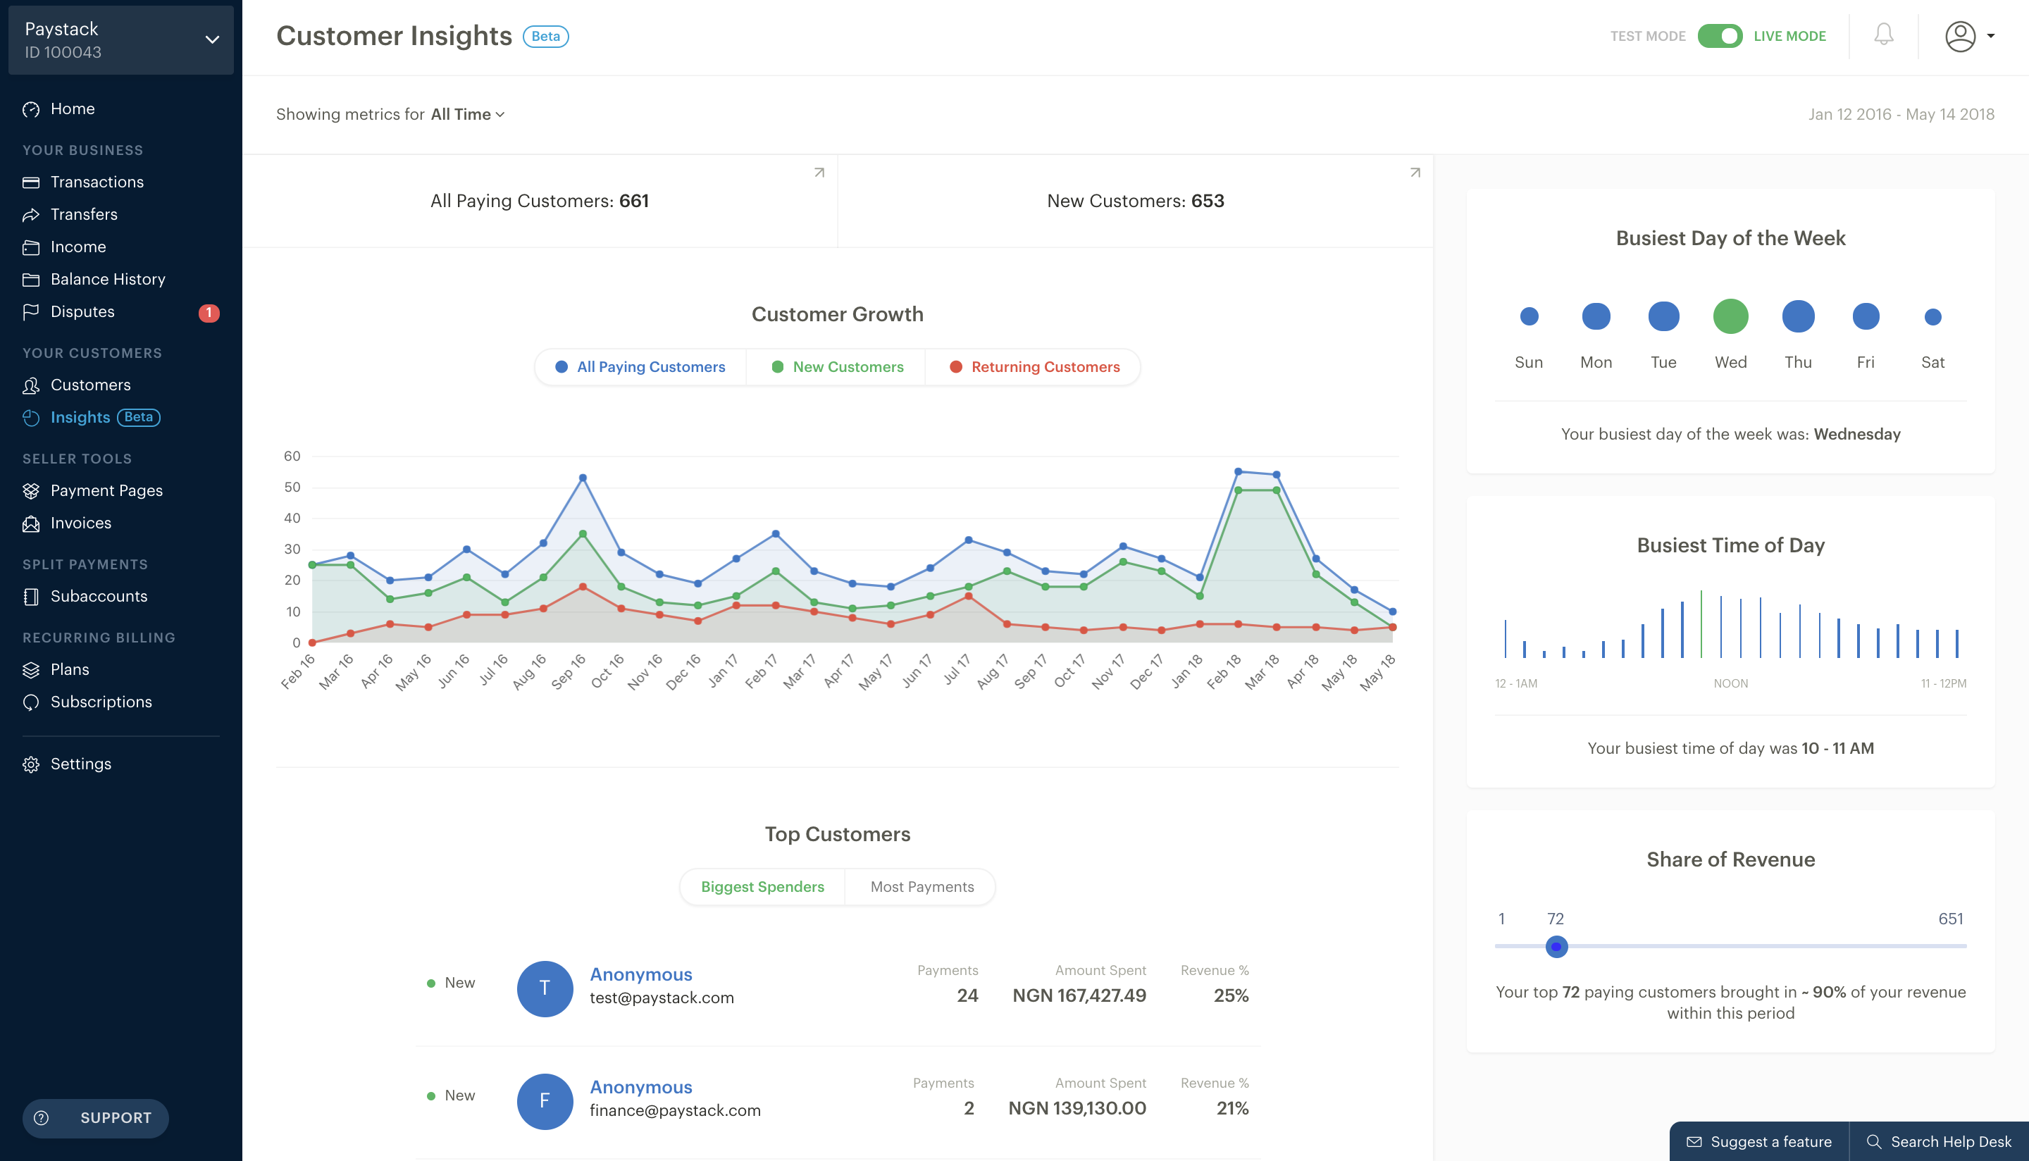Expand the Paystack business switcher dropdown
This screenshot has height=1161, width=2029.
211,40
